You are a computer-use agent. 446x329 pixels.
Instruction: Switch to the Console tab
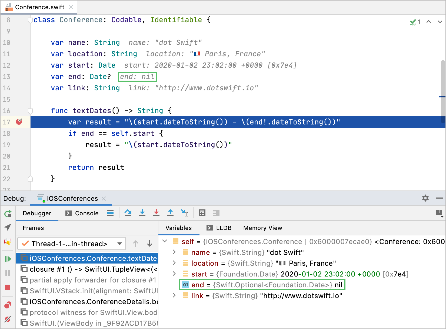(x=82, y=213)
